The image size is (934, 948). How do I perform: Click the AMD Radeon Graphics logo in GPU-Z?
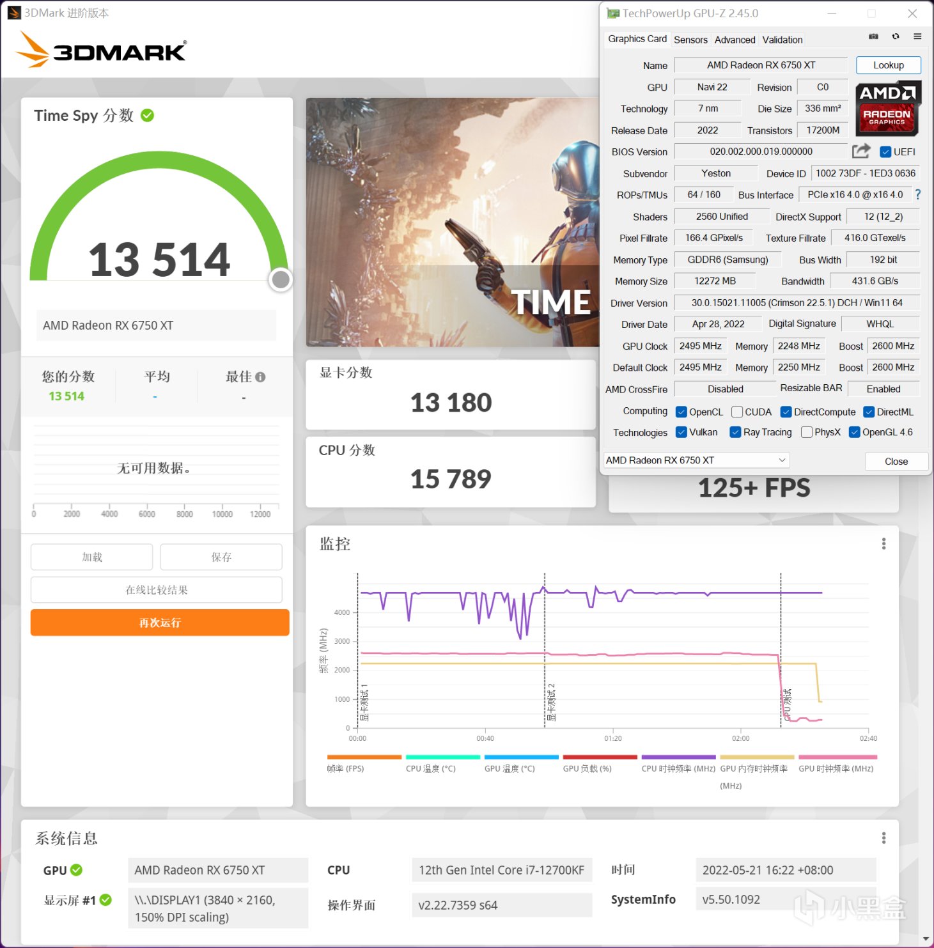pos(887,109)
